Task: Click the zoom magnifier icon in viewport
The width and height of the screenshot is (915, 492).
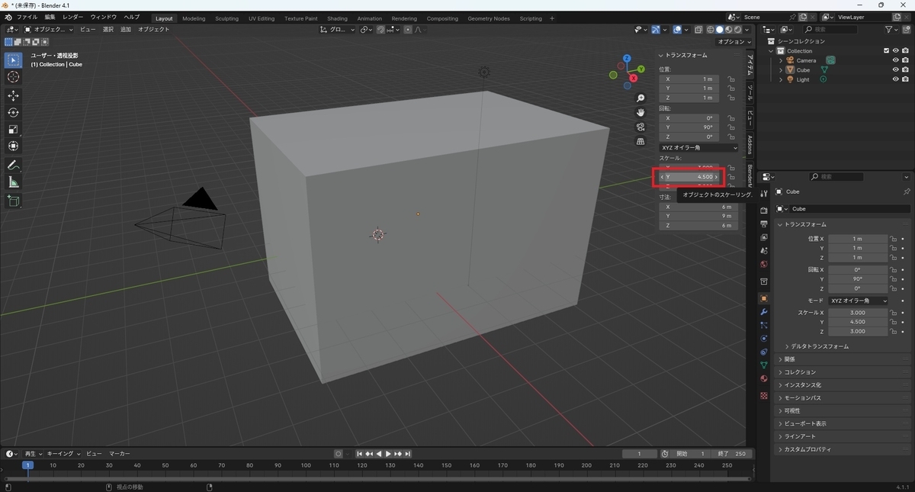Action: point(640,98)
